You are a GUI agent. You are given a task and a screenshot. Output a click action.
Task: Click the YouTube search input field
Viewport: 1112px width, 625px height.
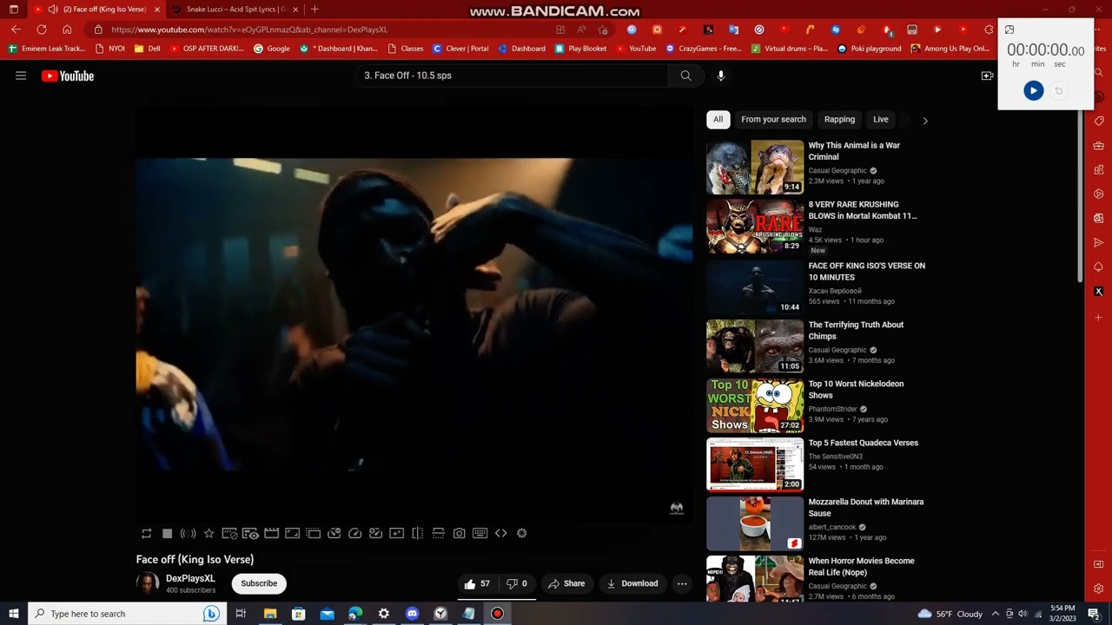click(x=513, y=76)
